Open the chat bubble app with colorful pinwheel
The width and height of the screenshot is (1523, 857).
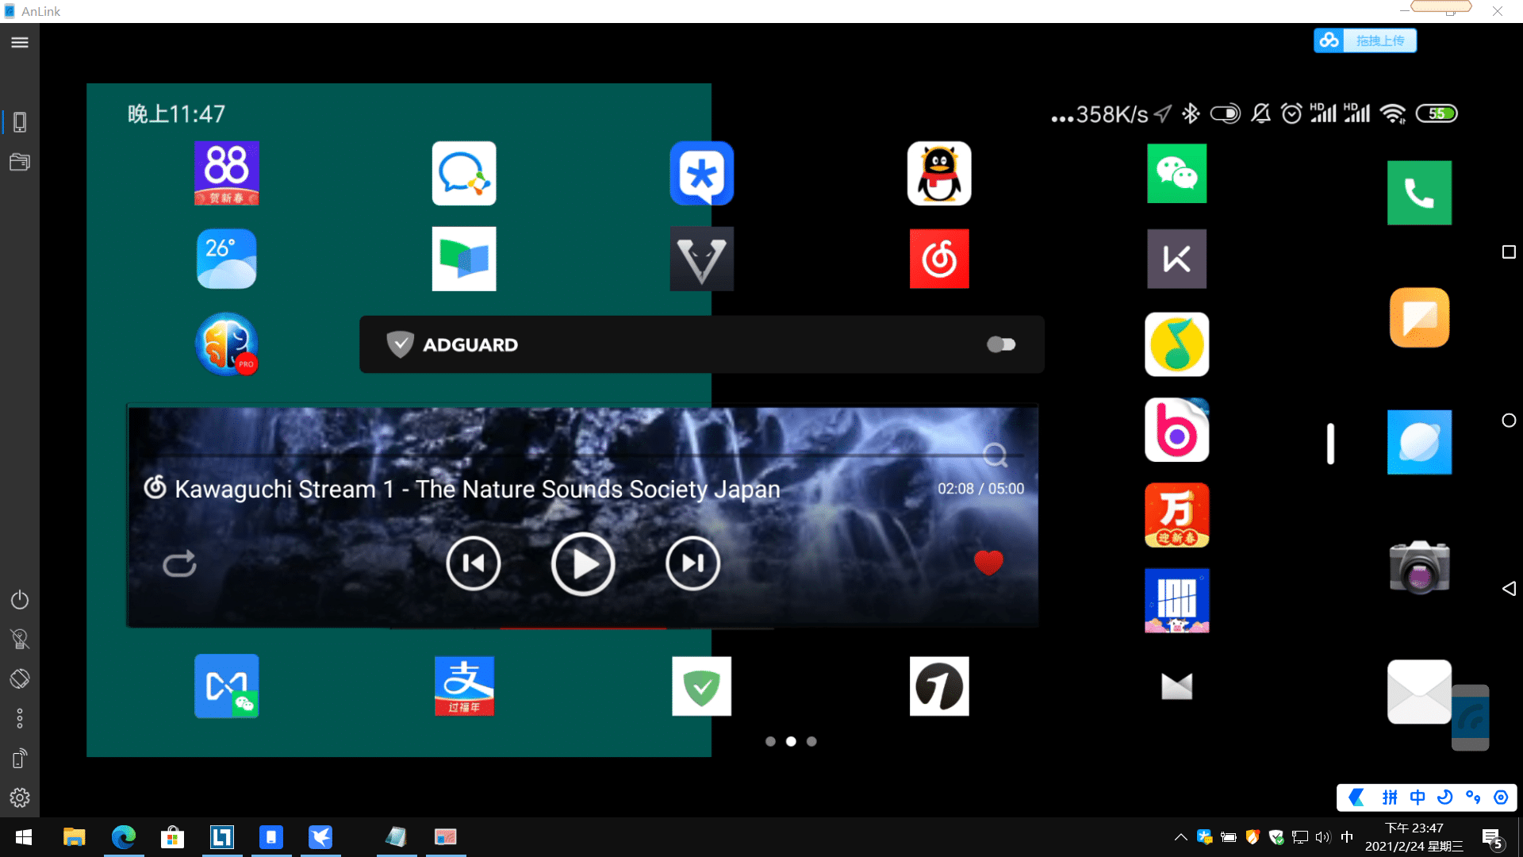click(464, 174)
